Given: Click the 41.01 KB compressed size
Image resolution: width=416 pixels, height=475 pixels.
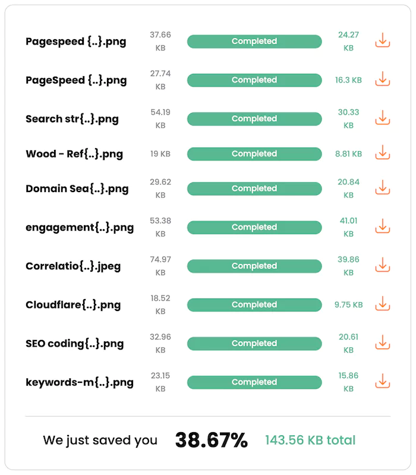Looking at the screenshot, I should [x=348, y=227].
